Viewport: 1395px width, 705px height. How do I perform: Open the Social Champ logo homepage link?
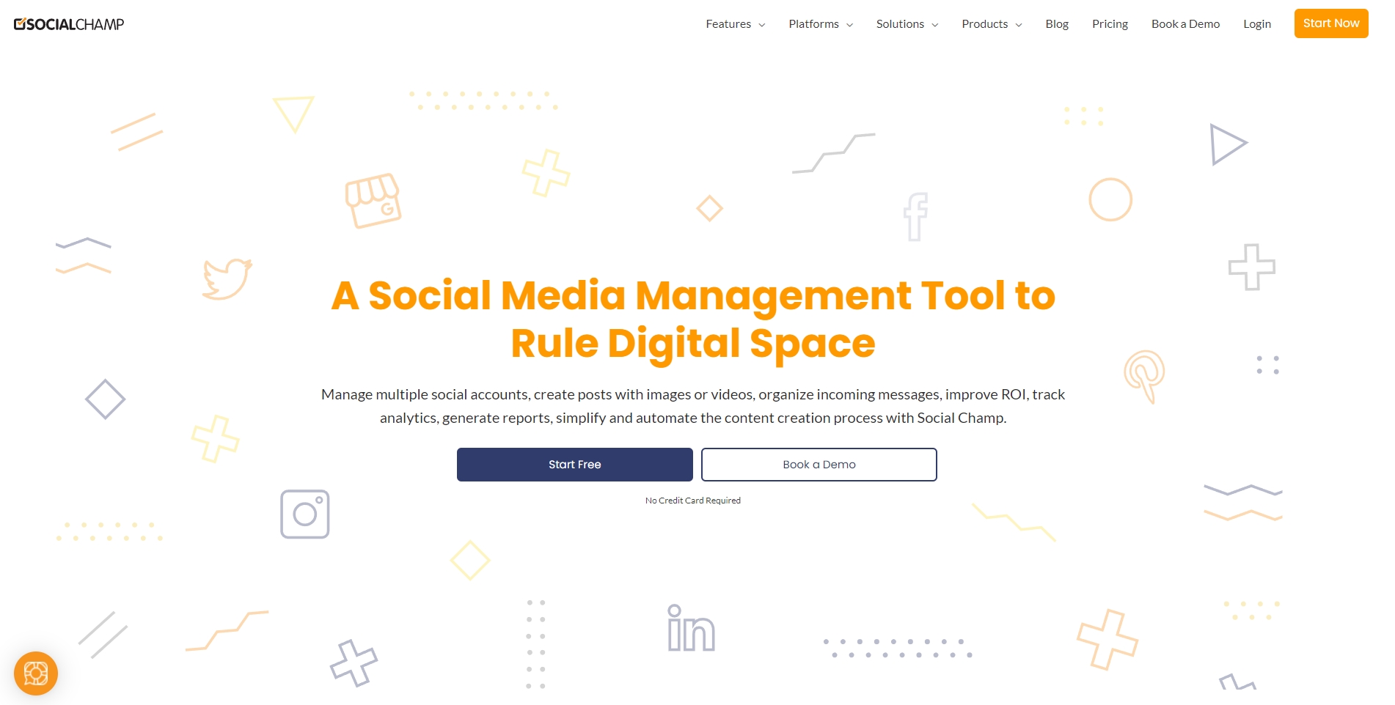[69, 24]
